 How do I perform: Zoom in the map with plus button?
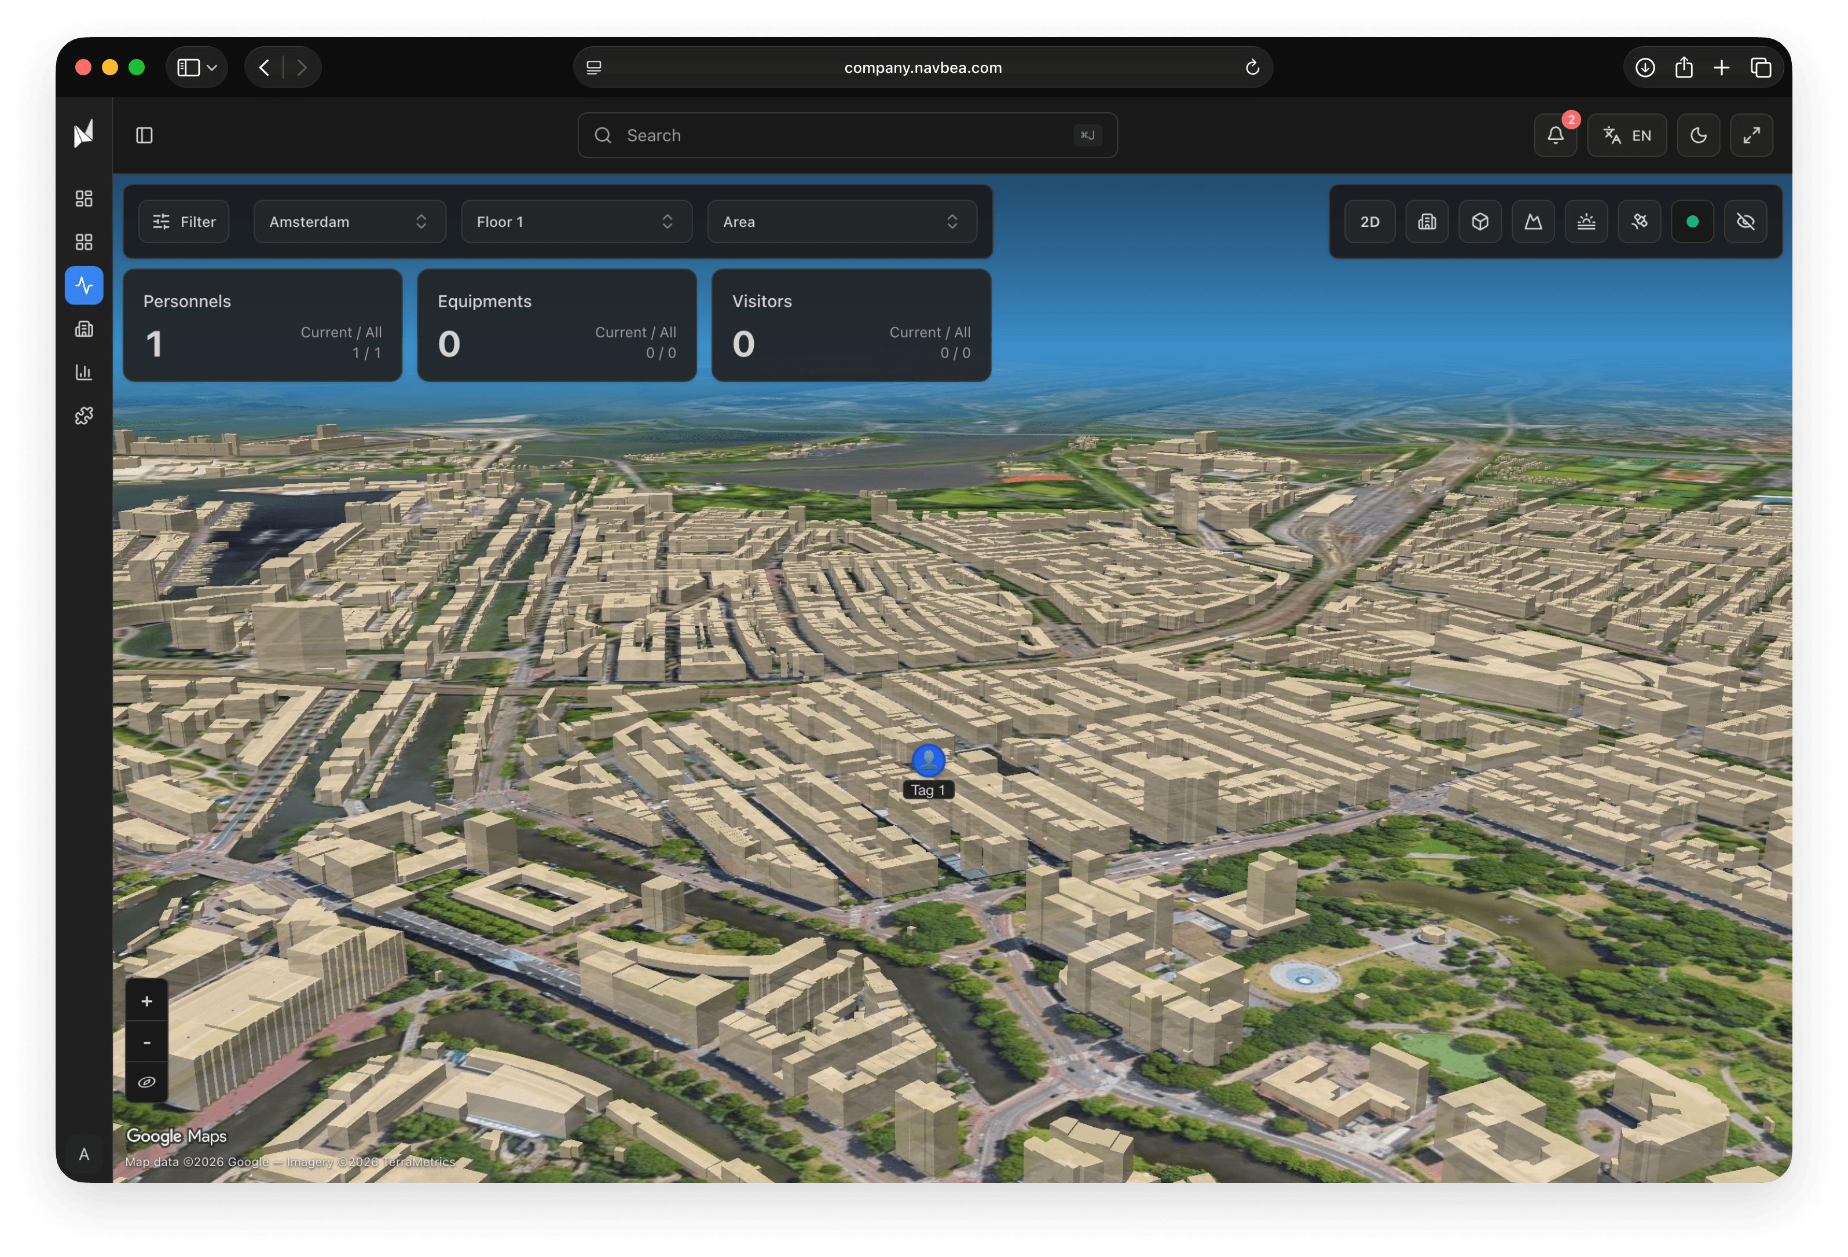click(146, 1001)
